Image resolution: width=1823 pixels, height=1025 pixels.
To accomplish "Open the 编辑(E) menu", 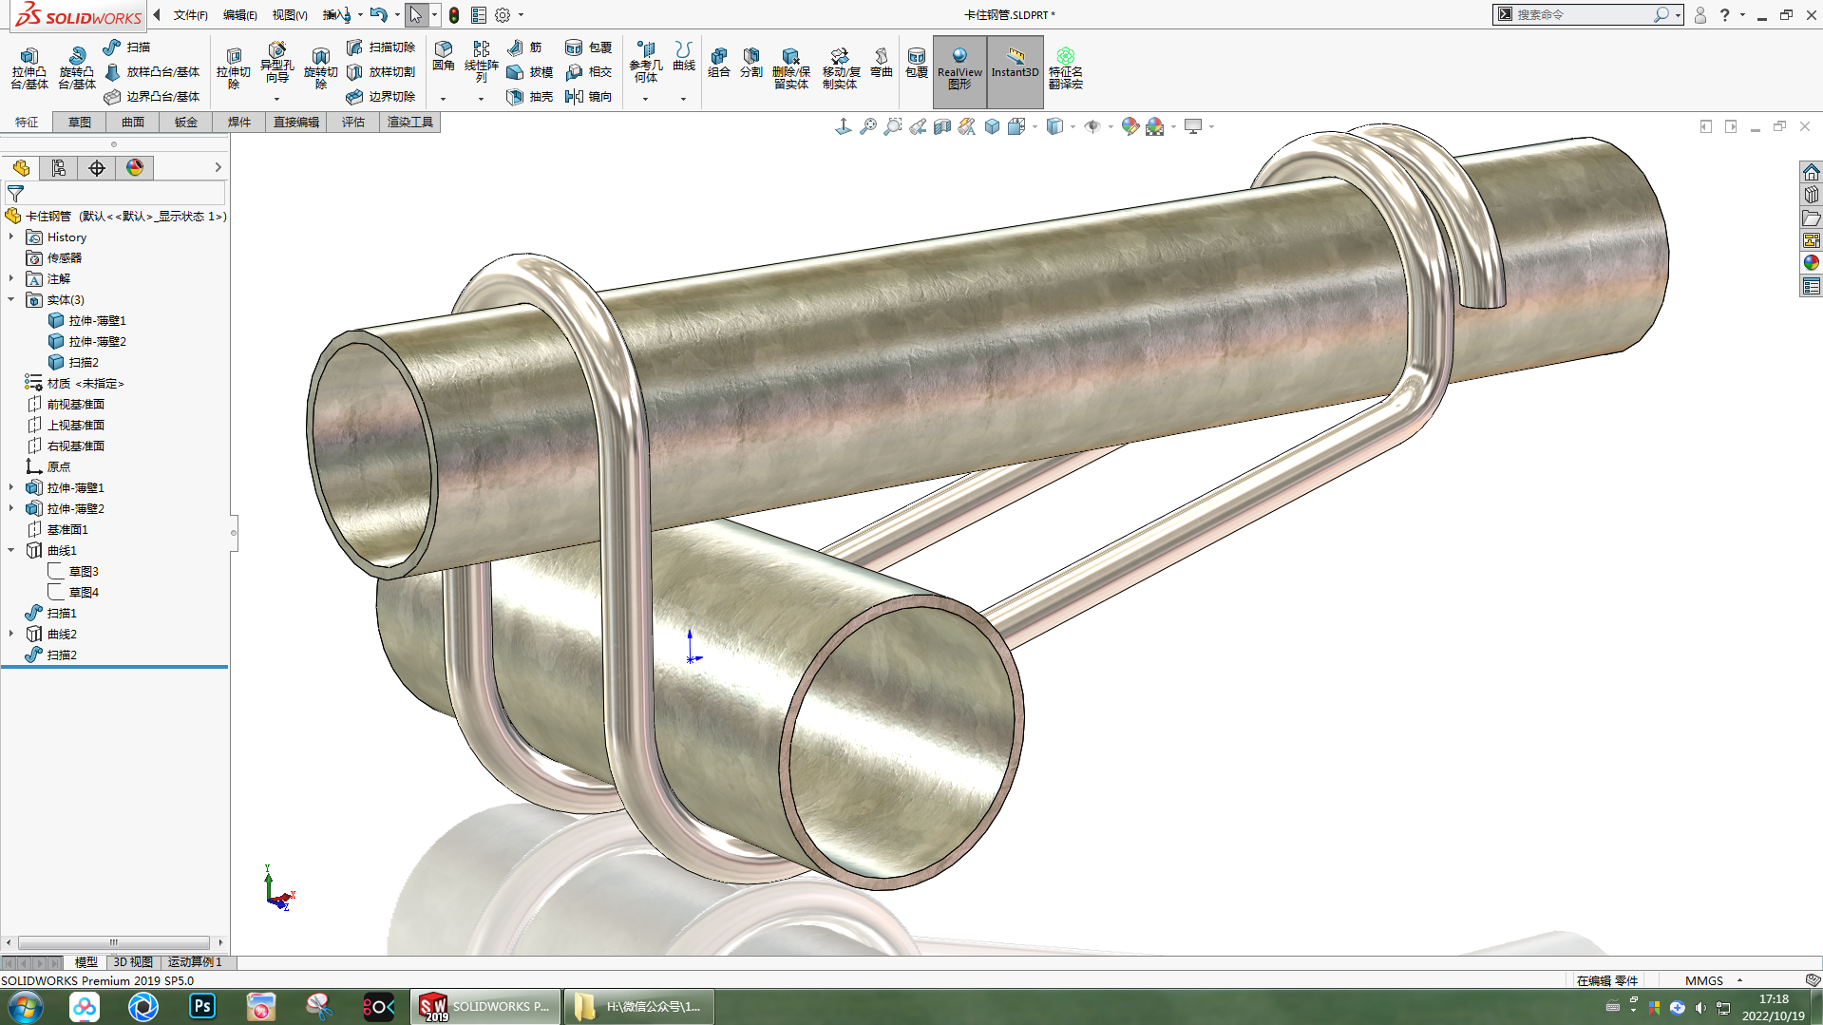I will 240,15.
